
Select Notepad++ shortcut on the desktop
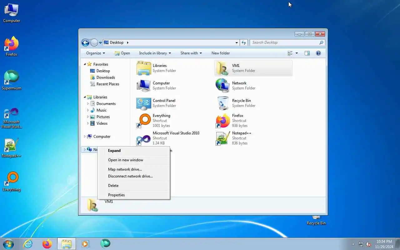pyautogui.click(x=12, y=148)
